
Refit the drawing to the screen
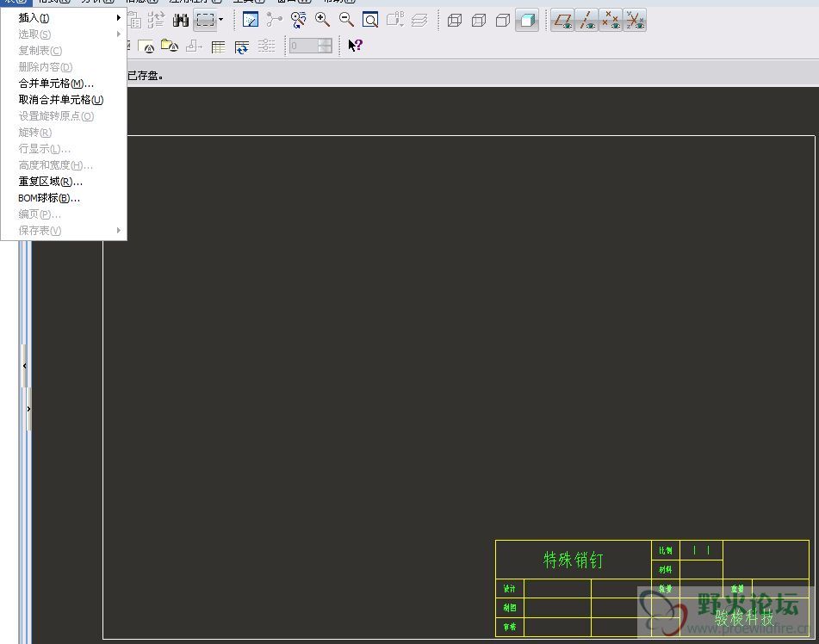[x=370, y=21]
